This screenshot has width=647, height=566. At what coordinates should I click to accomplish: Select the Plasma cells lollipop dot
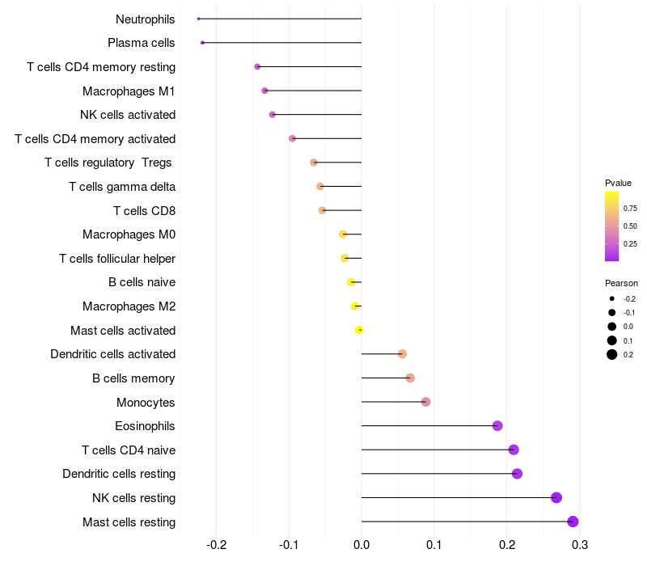coord(202,43)
